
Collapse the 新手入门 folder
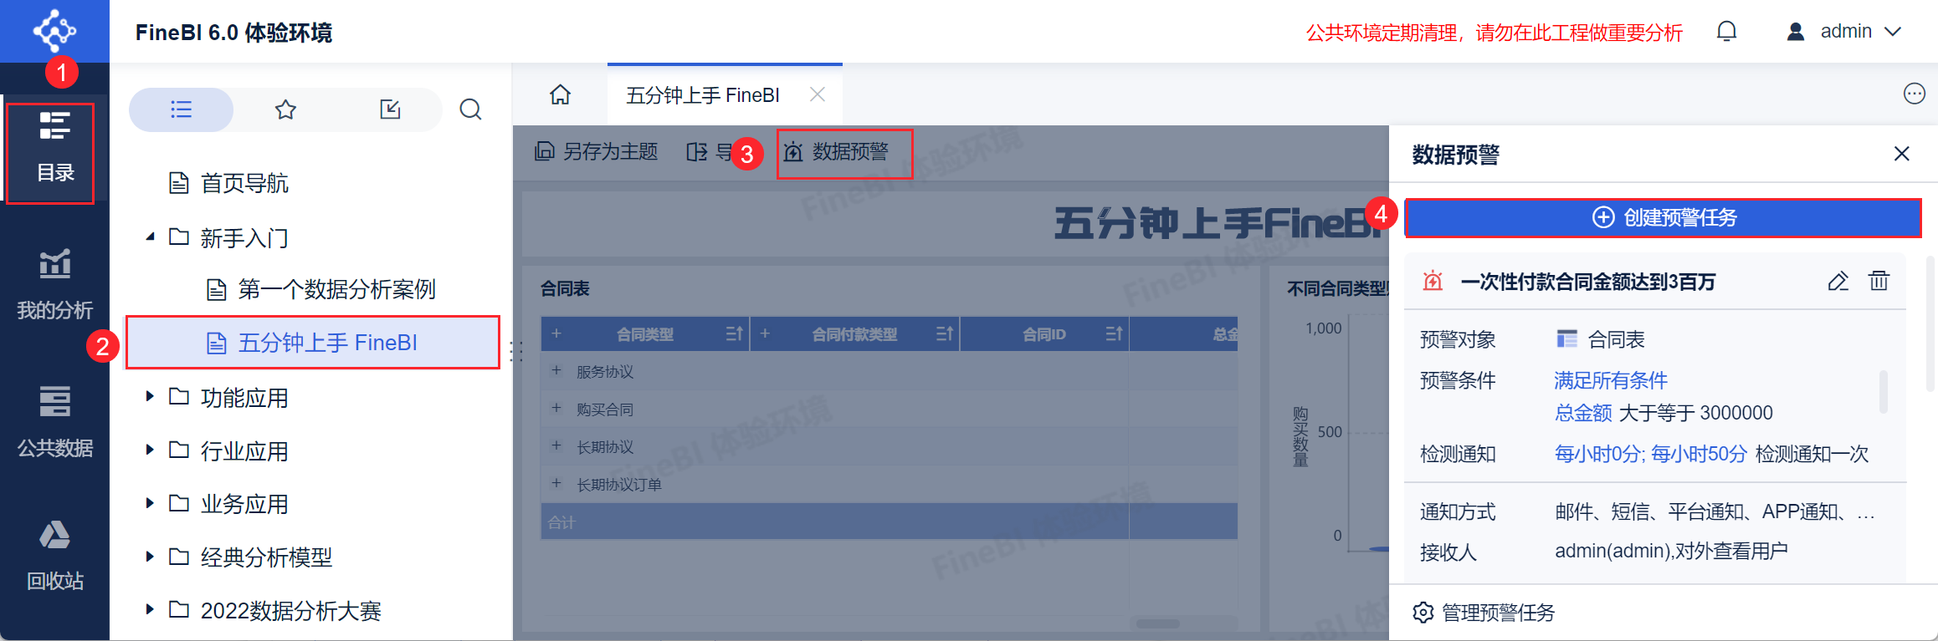click(x=150, y=237)
